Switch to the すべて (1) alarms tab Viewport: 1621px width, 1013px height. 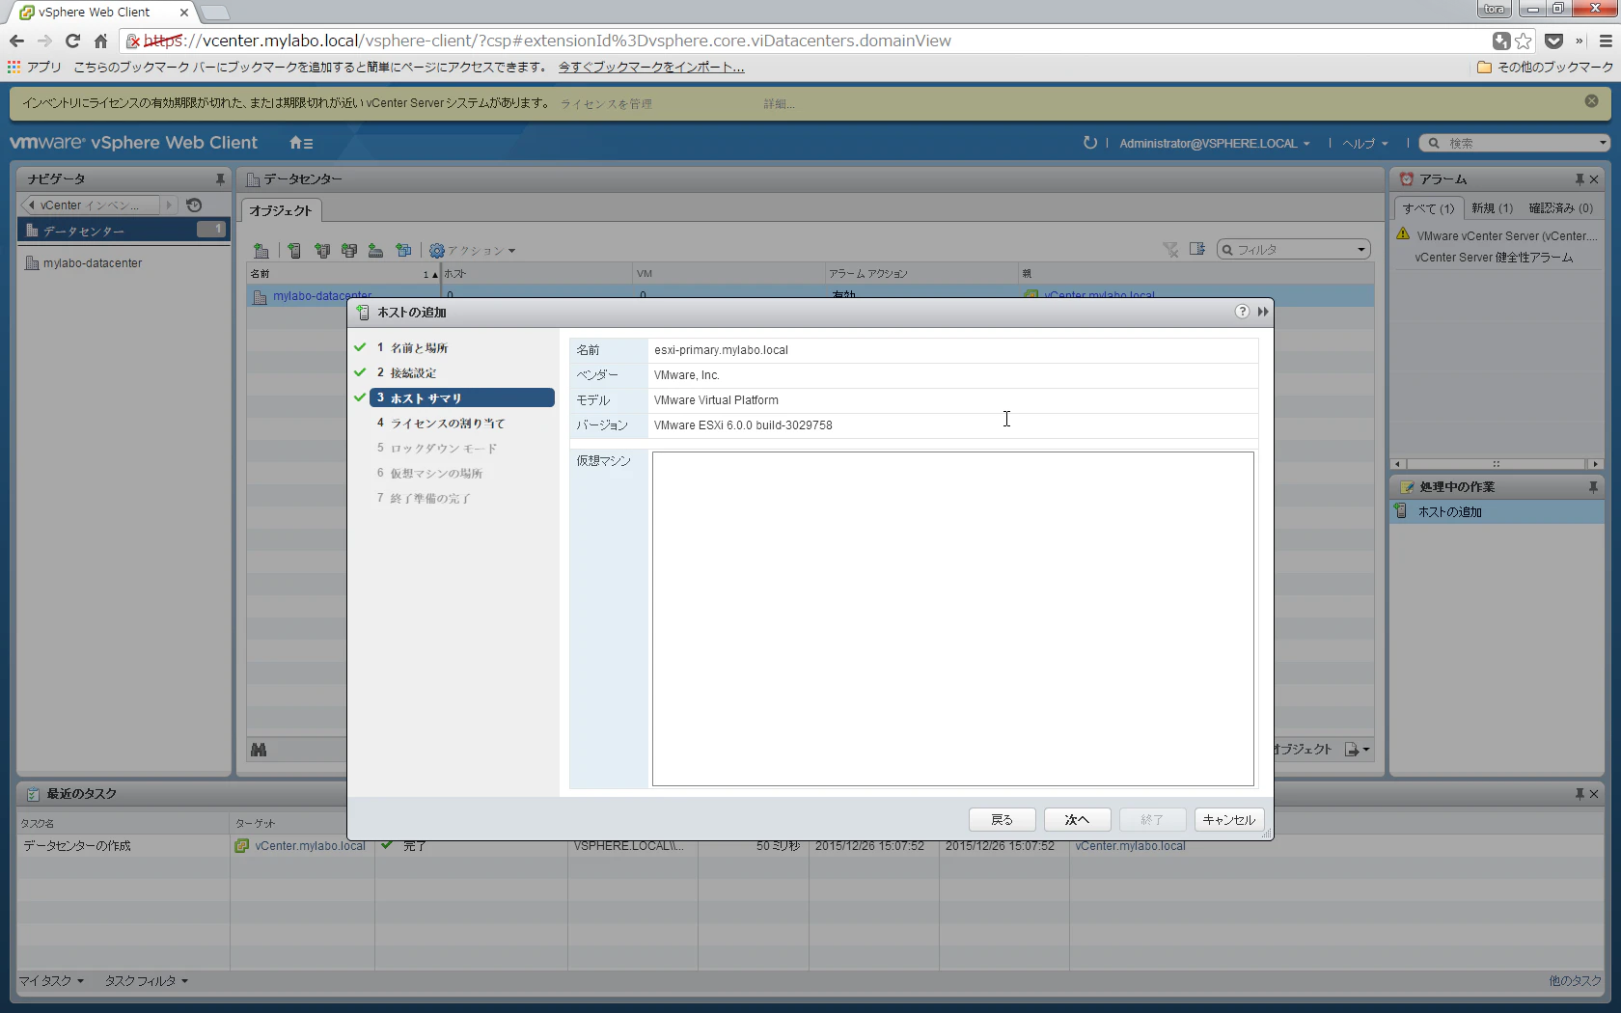coord(1429,208)
